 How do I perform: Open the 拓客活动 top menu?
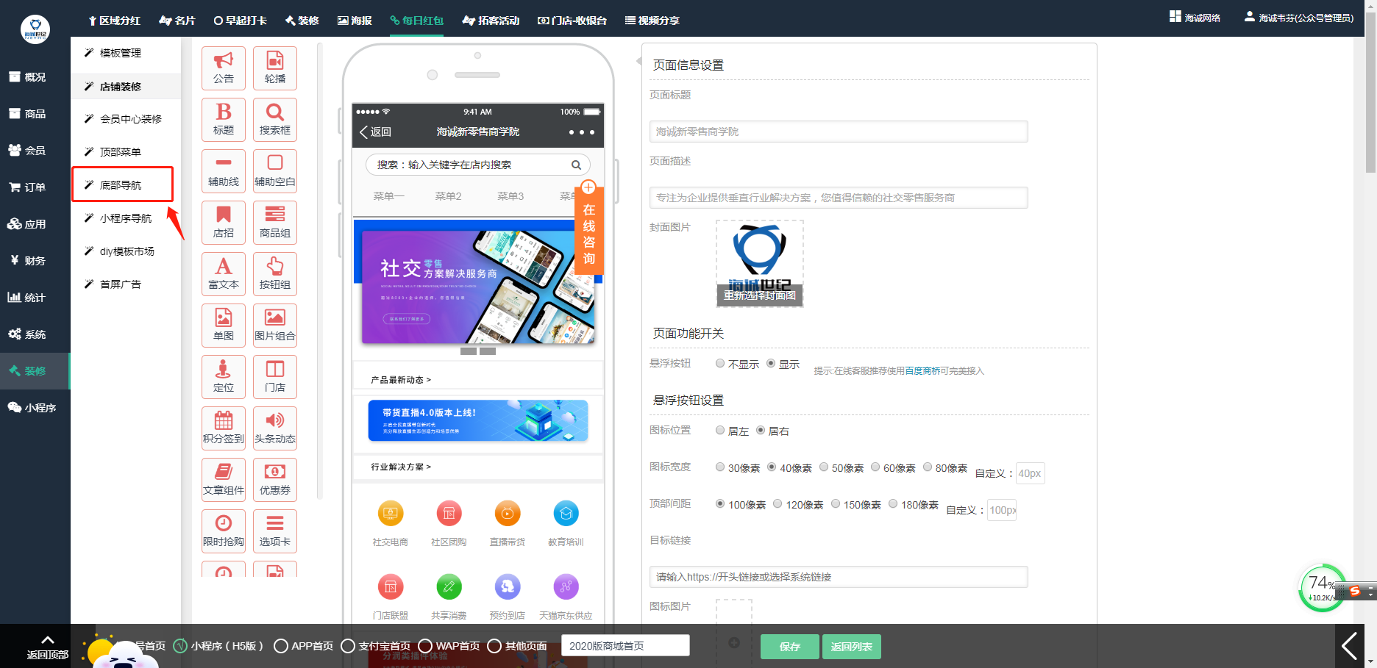(x=491, y=21)
